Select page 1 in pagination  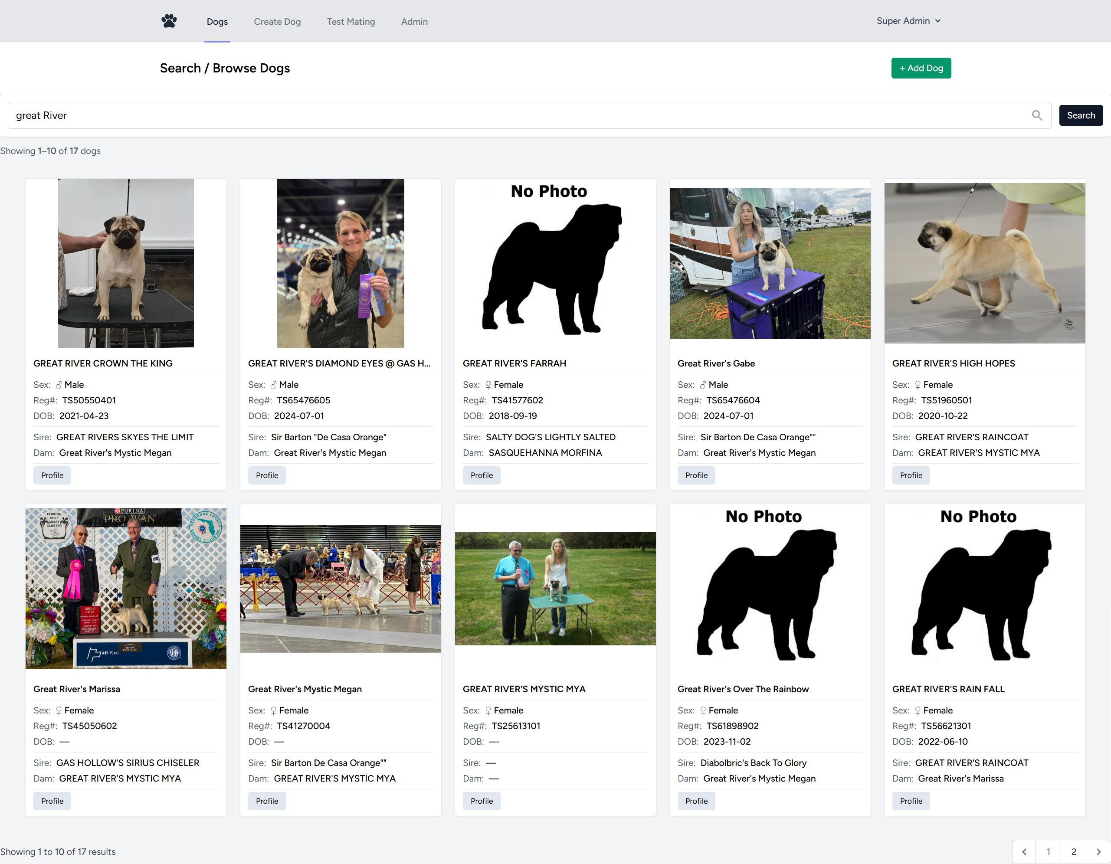coord(1049,851)
